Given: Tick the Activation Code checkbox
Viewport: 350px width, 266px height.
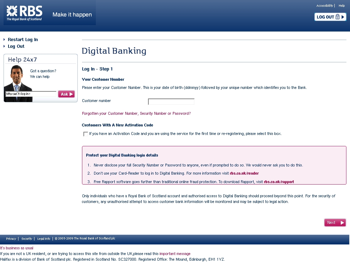Looking at the screenshot, I should 86,134.
